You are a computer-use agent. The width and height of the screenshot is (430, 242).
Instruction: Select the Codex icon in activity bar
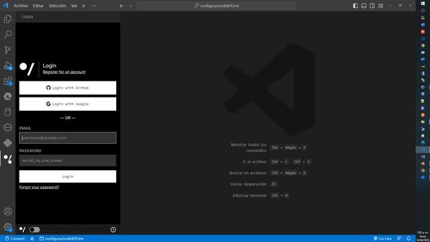(x=7, y=159)
